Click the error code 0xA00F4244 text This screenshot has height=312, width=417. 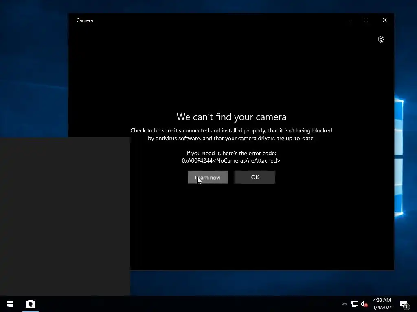[231, 160]
